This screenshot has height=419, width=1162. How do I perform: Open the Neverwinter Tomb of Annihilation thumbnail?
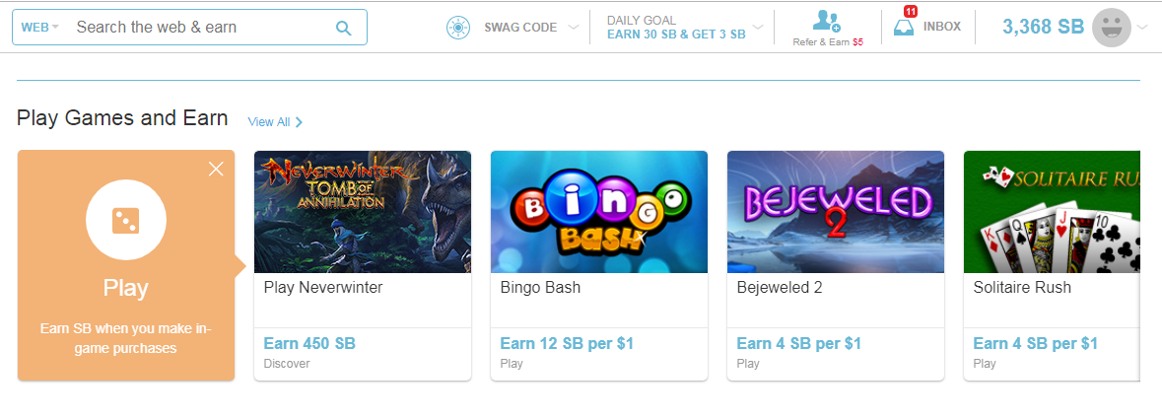click(363, 212)
